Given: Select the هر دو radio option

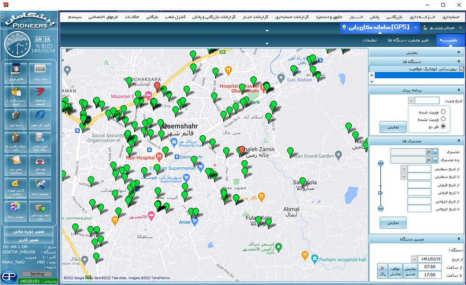Looking at the screenshot, I should click(x=443, y=126).
